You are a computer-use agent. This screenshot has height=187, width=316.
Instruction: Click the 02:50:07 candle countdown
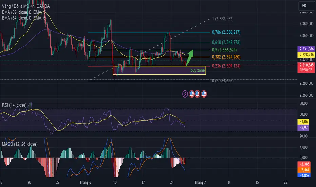[306, 70]
